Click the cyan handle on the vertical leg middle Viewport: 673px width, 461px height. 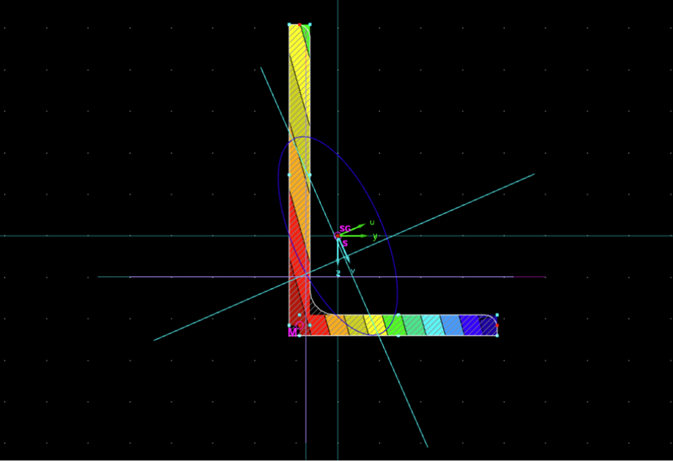click(x=288, y=174)
